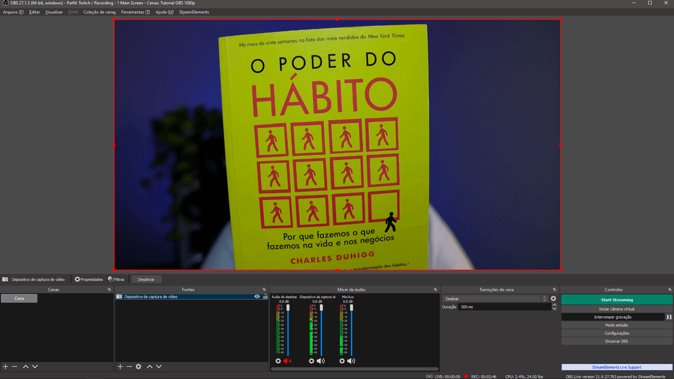Open Propriedades in the source toolbar

[88, 280]
